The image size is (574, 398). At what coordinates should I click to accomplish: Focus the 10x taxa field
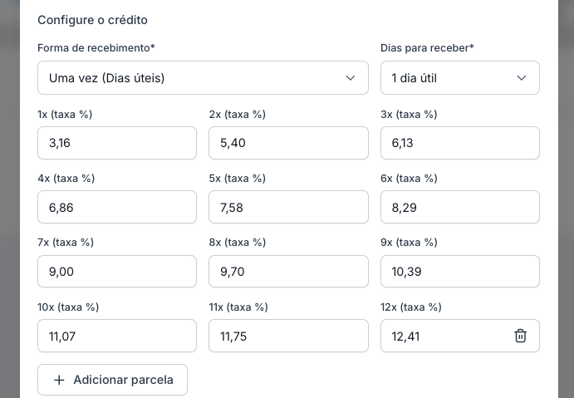117,336
